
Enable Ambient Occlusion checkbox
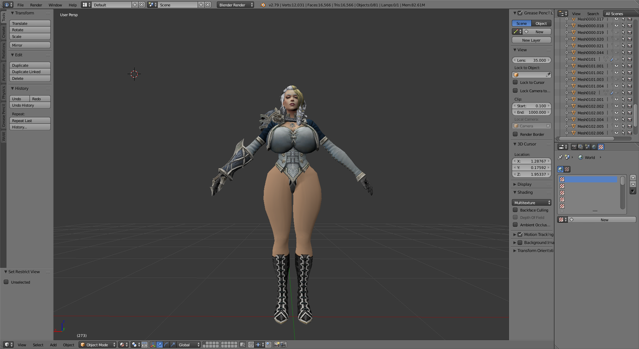515,224
